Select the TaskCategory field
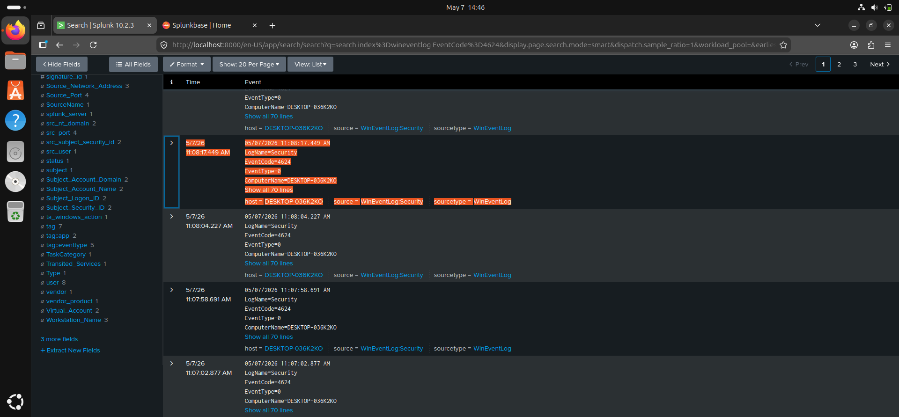This screenshot has height=417, width=899. pos(66,255)
